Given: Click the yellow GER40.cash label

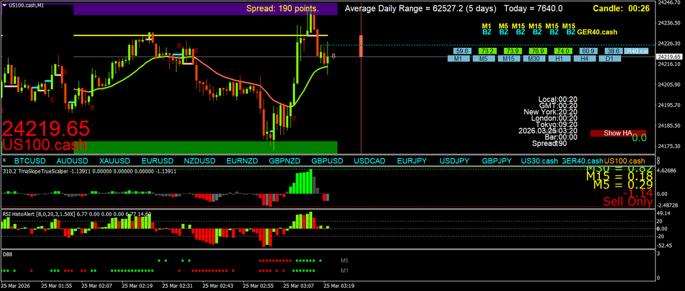Looking at the screenshot, I should [597, 32].
